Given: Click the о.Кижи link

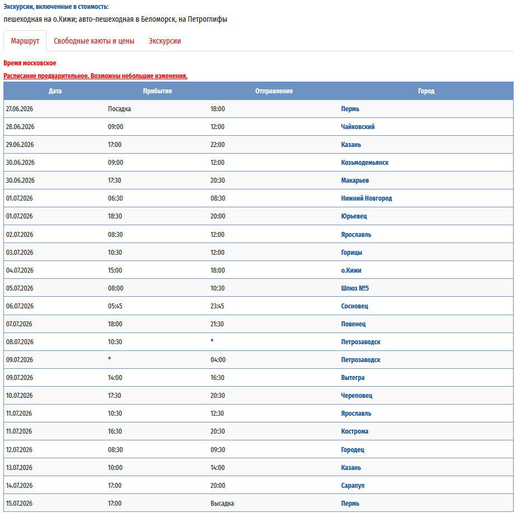Looking at the screenshot, I should tap(351, 270).
